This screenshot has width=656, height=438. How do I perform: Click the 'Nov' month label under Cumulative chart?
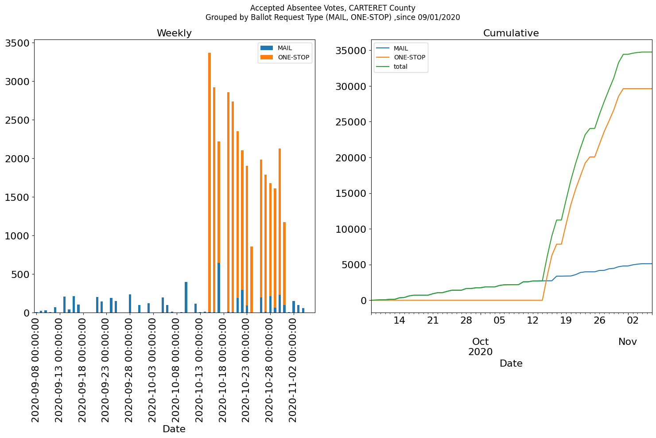click(x=627, y=341)
